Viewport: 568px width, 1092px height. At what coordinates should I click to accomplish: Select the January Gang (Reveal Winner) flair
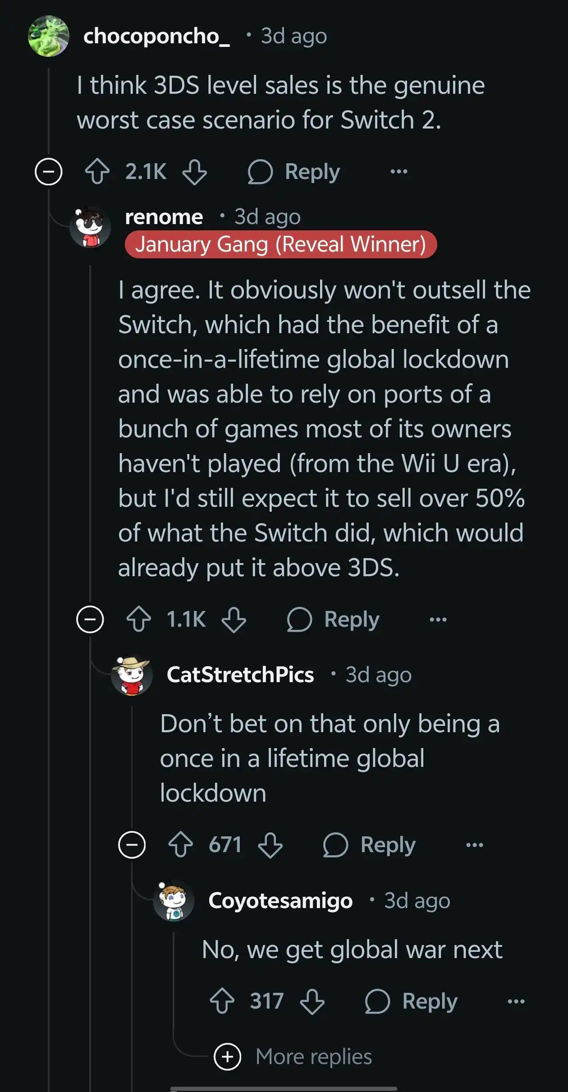[281, 244]
